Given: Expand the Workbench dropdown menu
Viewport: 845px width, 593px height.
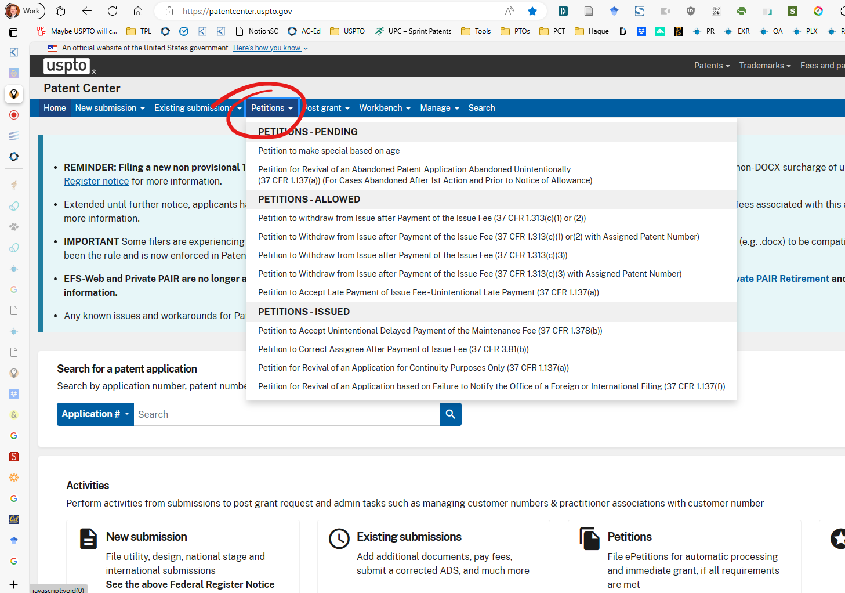Looking at the screenshot, I should click(x=385, y=108).
